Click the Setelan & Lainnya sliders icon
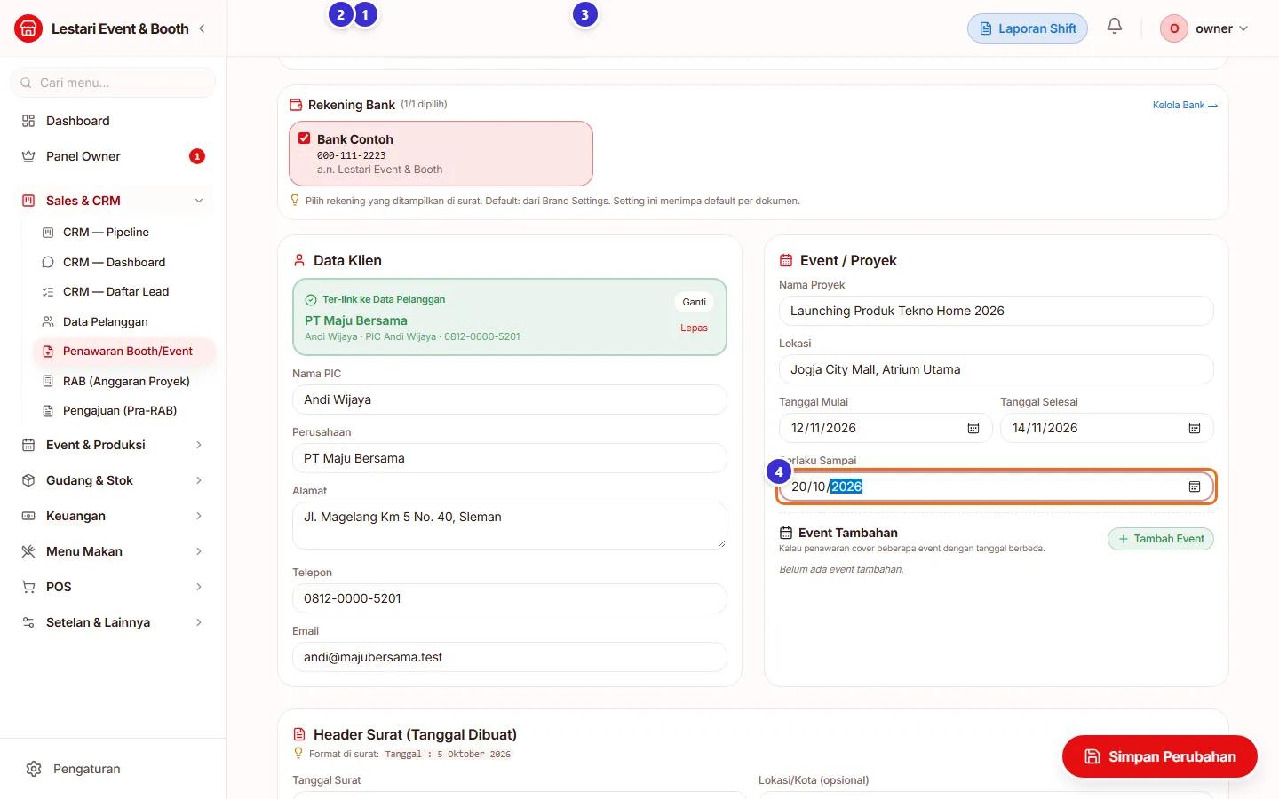The image size is (1279, 799). click(28, 622)
